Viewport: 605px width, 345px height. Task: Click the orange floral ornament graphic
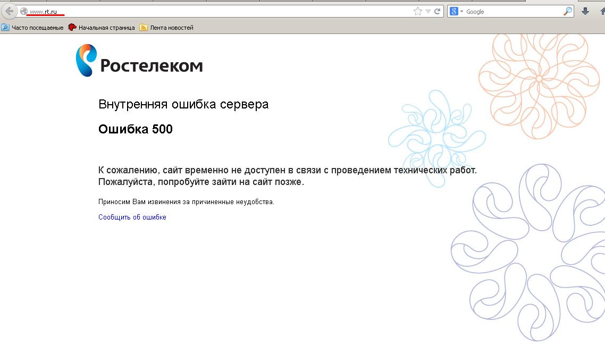(x=539, y=80)
